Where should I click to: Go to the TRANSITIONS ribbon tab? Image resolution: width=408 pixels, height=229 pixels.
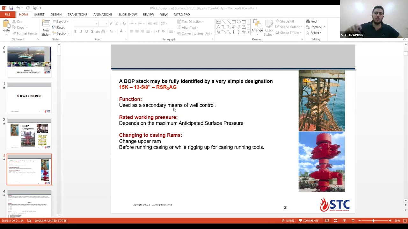pyautogui.click(x=77, y=14)
